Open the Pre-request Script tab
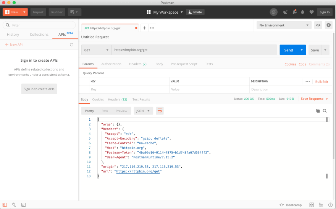 [x=184, y=64]
